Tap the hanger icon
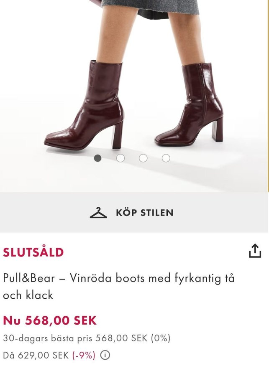Screen dimensions: 269x376 pyautogui.click(x=98, y=213)
